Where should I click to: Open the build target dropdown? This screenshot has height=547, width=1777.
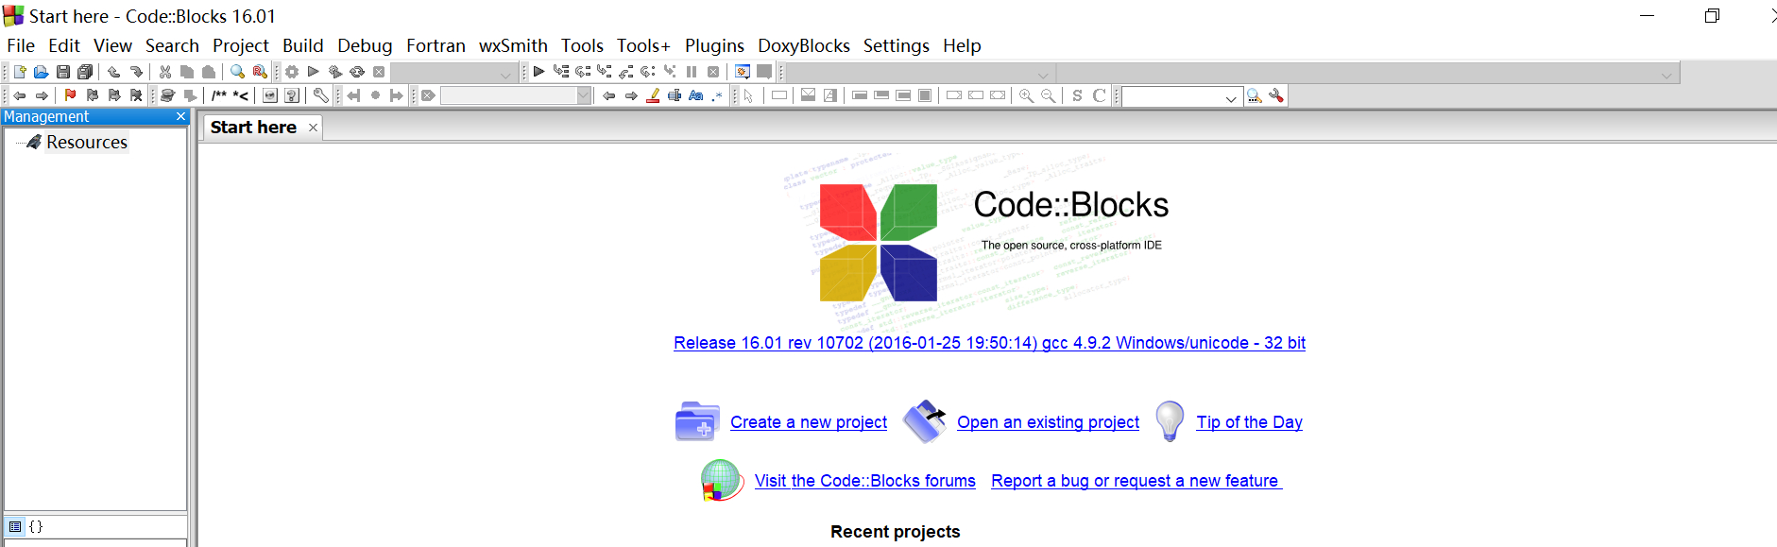coord(454,73)
